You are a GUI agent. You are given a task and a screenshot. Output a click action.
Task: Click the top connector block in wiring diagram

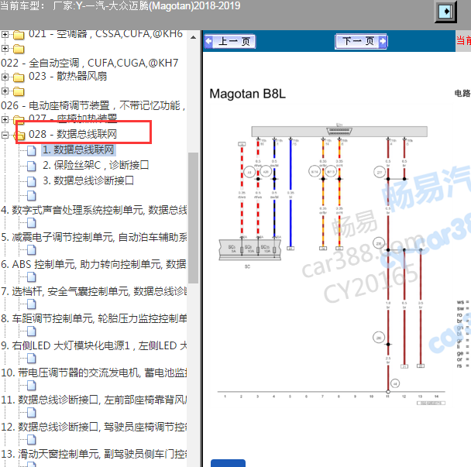coord(339,132)
